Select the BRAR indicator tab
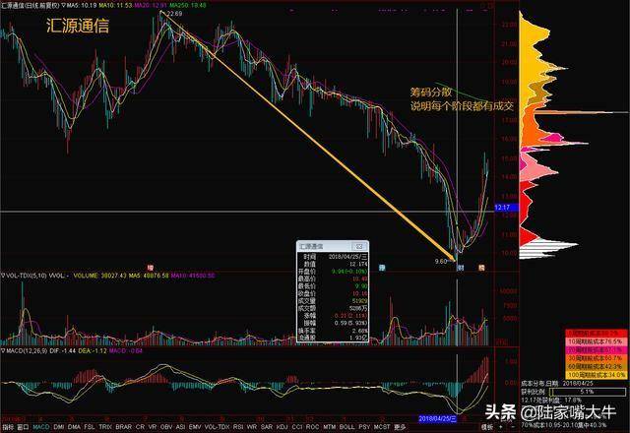Viewport: 630px width, 433px height. [123, 427]
